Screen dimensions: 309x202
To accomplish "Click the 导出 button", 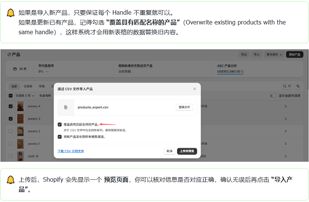I will (244, 55).
